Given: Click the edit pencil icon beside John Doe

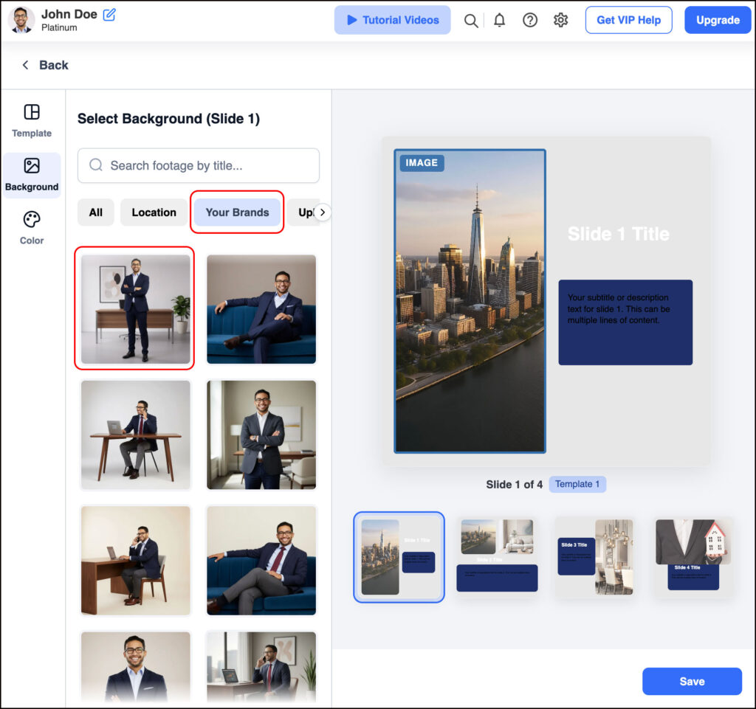Looking at the screenshot, I should click(109, 14).
